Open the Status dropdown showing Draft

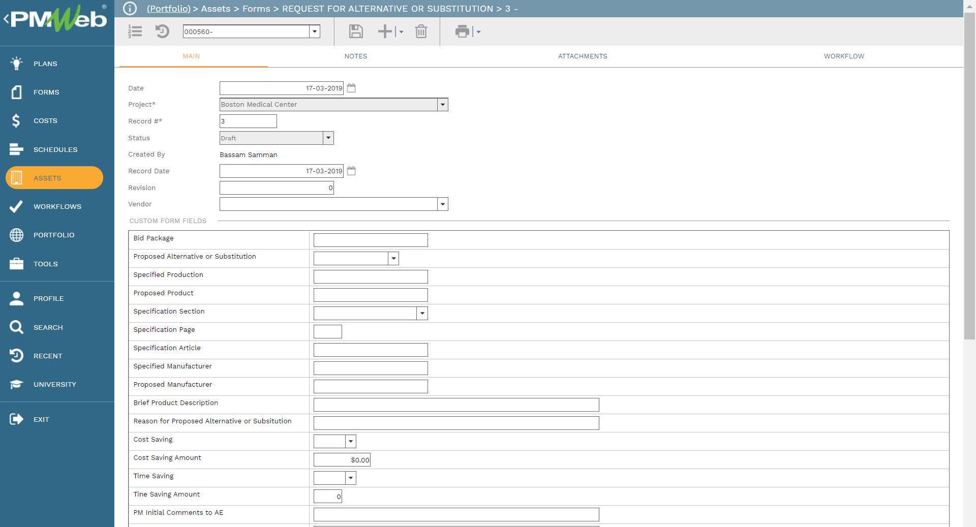pyautogui.click(x=328, y=138)
